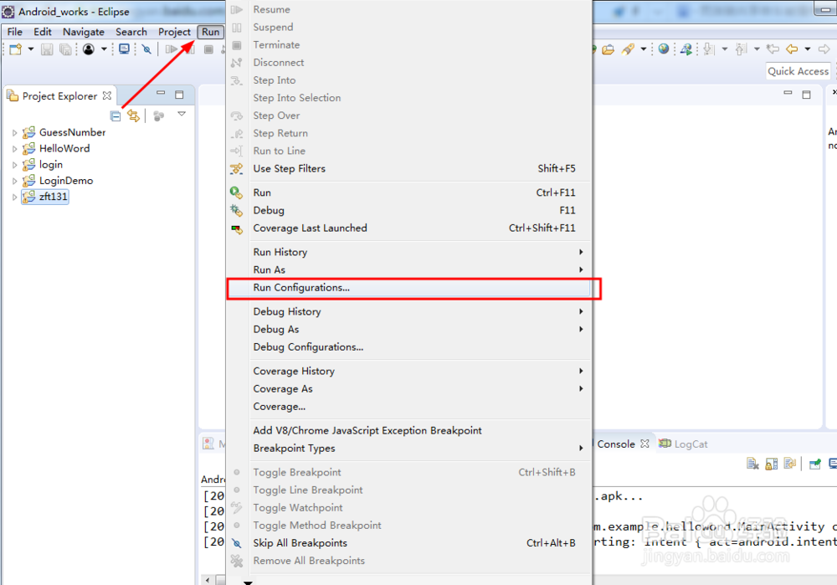Click the Save toolbar icon

pos(47,49)
